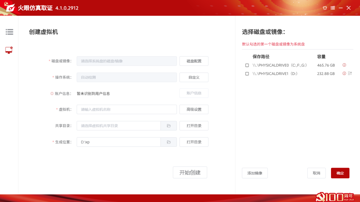The width and height of the screenshot is (360, 202).
Task: Click the 添加镜像 button
Action: click(x=255, y=173)
